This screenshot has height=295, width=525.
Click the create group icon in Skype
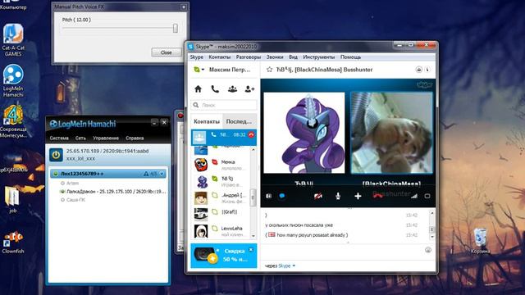232,89
